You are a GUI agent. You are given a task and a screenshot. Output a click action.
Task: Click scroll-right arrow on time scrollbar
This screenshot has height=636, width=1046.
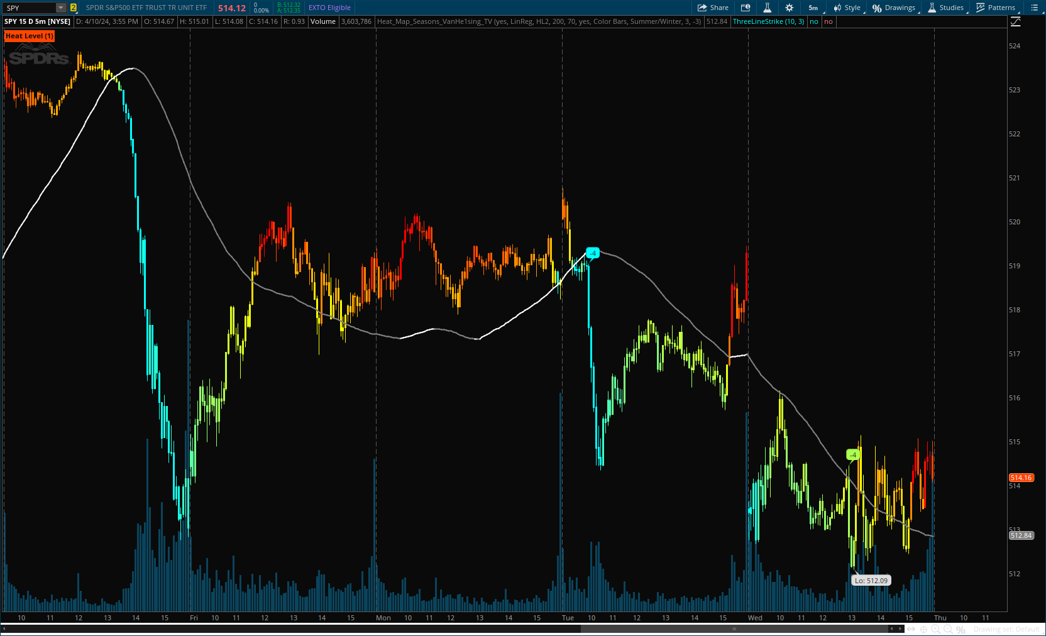(900, 628)
